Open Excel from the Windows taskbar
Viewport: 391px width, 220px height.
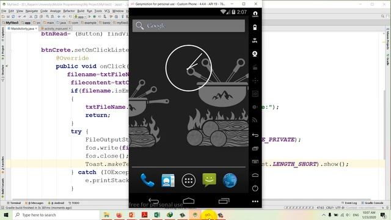157,215
